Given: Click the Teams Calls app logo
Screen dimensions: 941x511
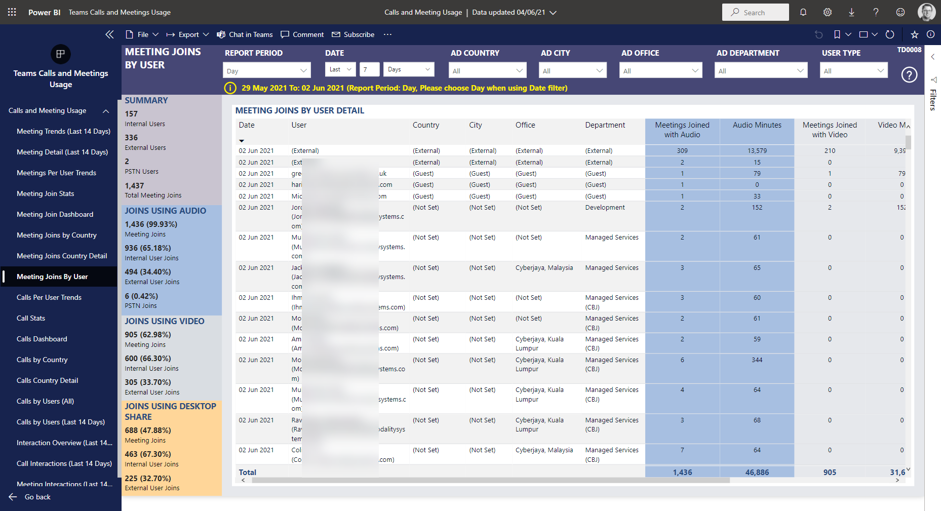Looking at the screenshot, I should [x=61, y=54].
